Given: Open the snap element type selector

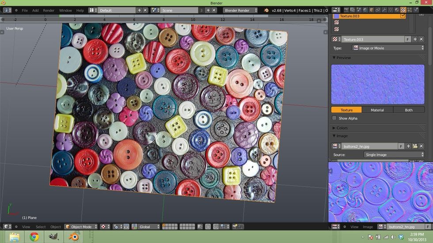Looking at the screenshot, I should [x=224, y=227].
